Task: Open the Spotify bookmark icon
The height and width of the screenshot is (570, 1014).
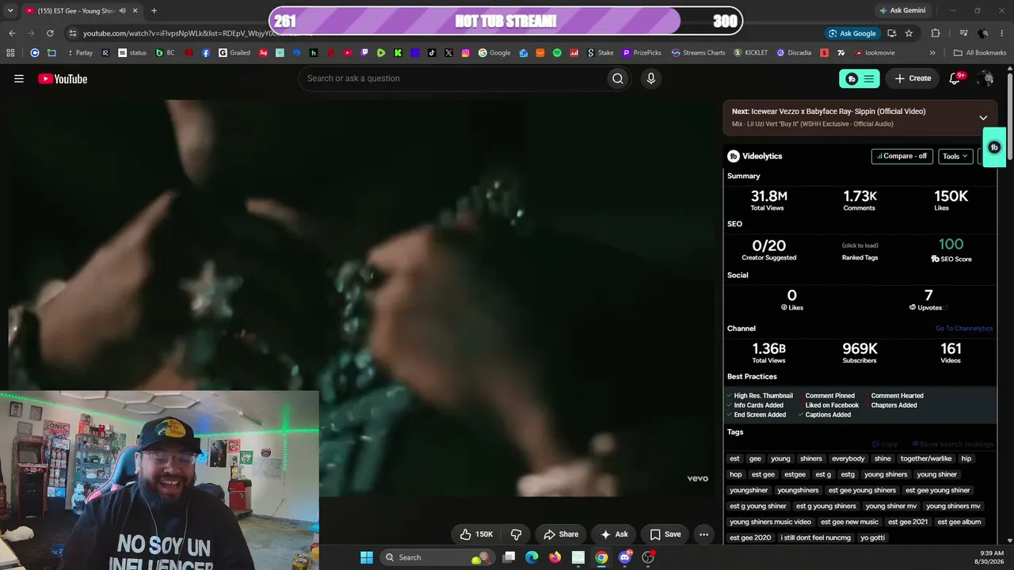Action: point(557,53)
